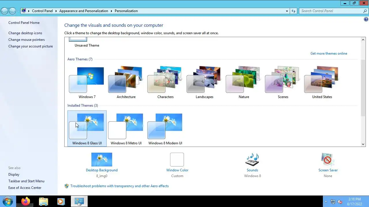The width and height of the screenshot is (369, 207).
Task: Click the shield icon beside Troubleshoot
Action: pyautogui.click(x=67, y=186)
